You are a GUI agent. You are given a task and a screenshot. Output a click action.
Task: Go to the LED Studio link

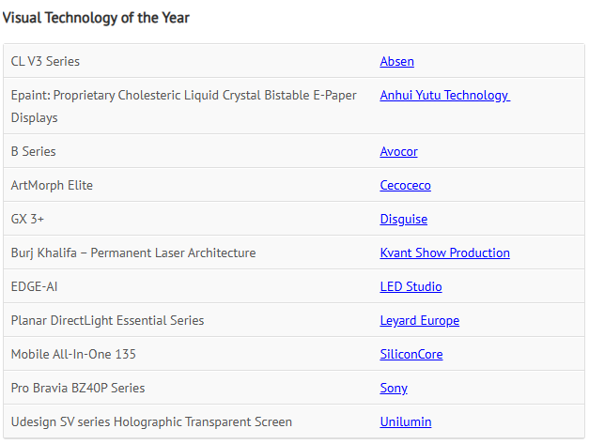[411, 286]
